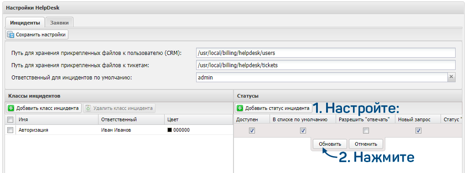The width and height of the screenshot is (467, 173).
Task: Open the Заявки tab
Action: 60,23
